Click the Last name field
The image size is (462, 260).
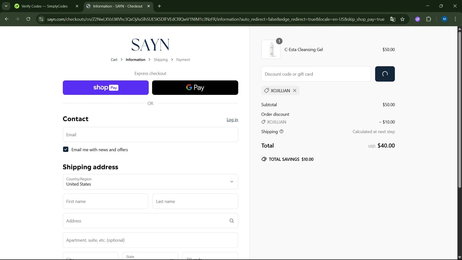tap(195, 201)
